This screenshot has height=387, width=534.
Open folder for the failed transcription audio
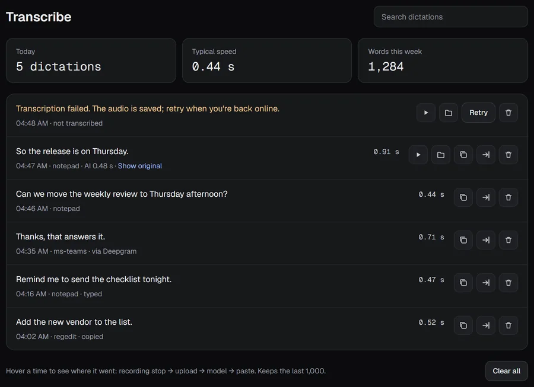point(448,113)
